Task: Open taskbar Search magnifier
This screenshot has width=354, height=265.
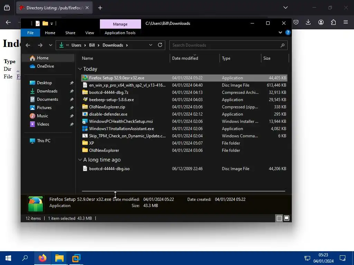Action: coord(25,258)
